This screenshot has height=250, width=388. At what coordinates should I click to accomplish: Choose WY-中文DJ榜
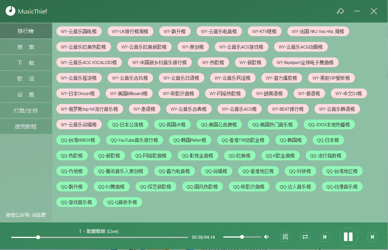(349, 94)
